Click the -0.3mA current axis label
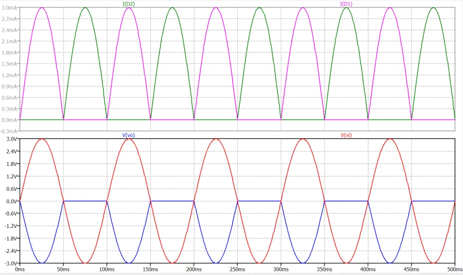Screen dimensions: 463x275 click(x=9, y=131)
